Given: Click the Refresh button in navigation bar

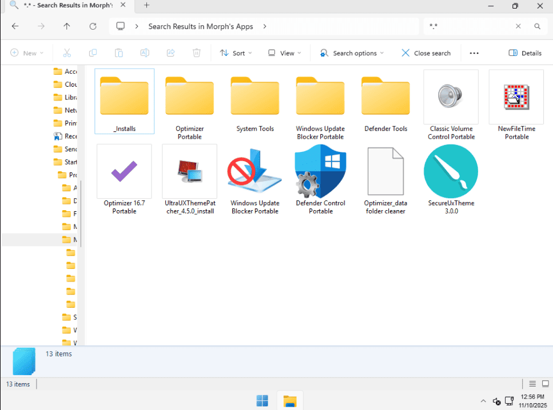Looking at the screenshot, I should (93, 26).
